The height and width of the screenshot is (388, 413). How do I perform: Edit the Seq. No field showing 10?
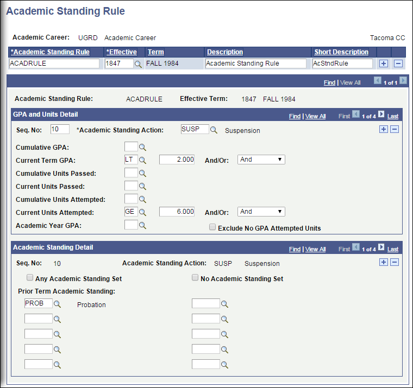(x=60, y=129)
